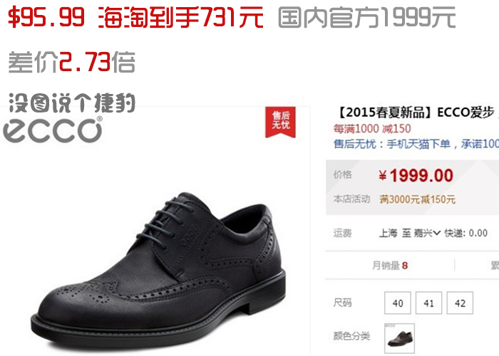This screenshot has height=356, width=499.
Task: Click the 售后无忧 手机天猫下单 link
Action: point(416,144)
